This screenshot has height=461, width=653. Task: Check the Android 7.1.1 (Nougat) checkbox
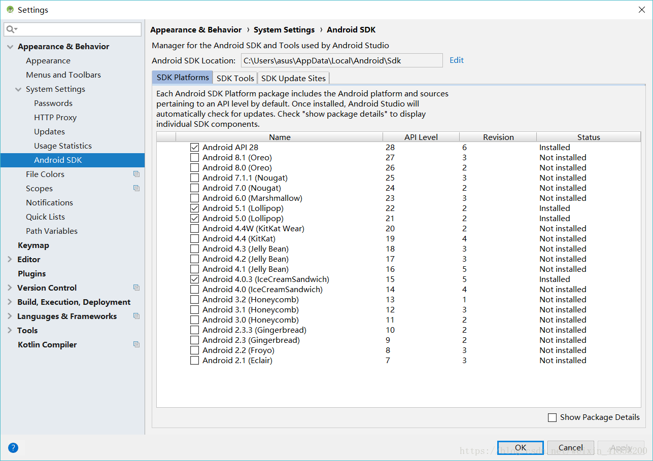tap(194, 178)
